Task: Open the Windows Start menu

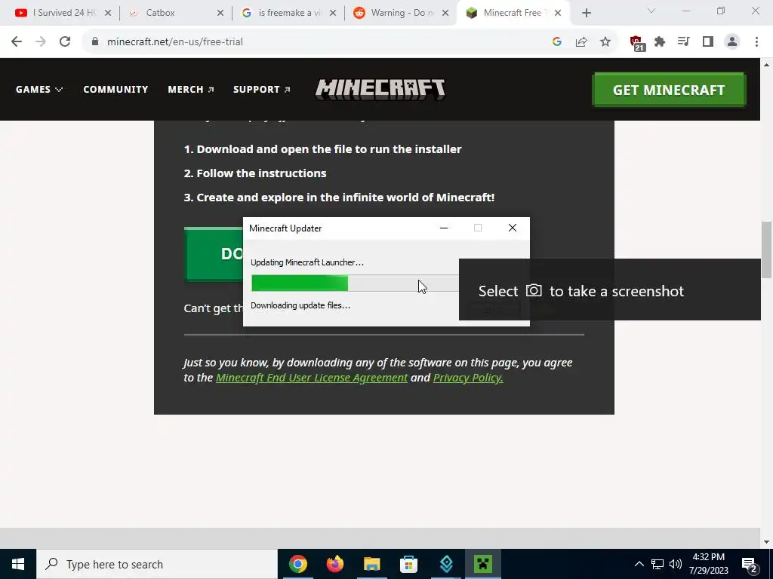Action: click(18, 564)
